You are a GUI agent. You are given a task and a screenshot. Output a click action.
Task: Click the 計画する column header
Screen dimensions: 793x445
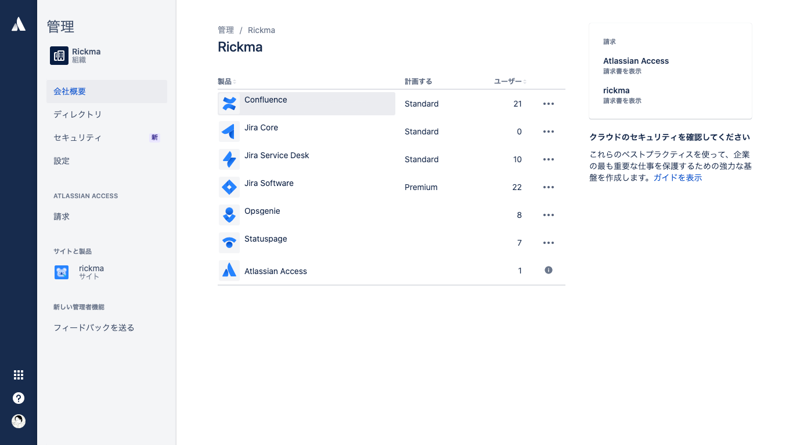click(419, 82)
